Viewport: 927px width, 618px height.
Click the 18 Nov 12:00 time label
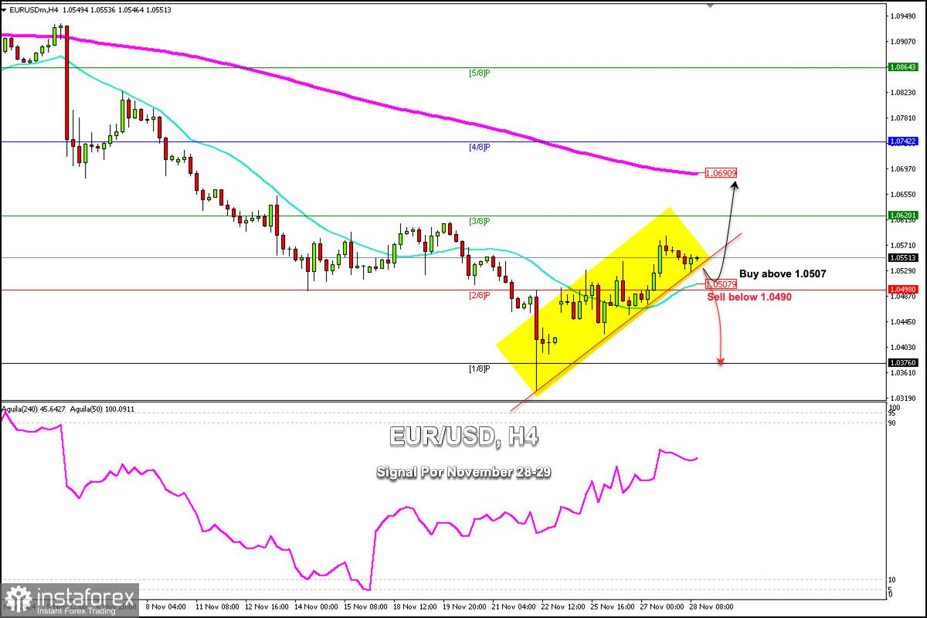413,607
